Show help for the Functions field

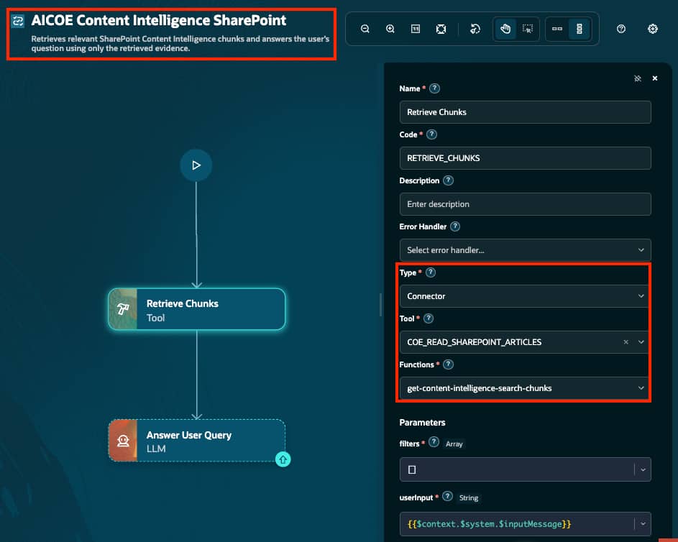pos(449,364)
